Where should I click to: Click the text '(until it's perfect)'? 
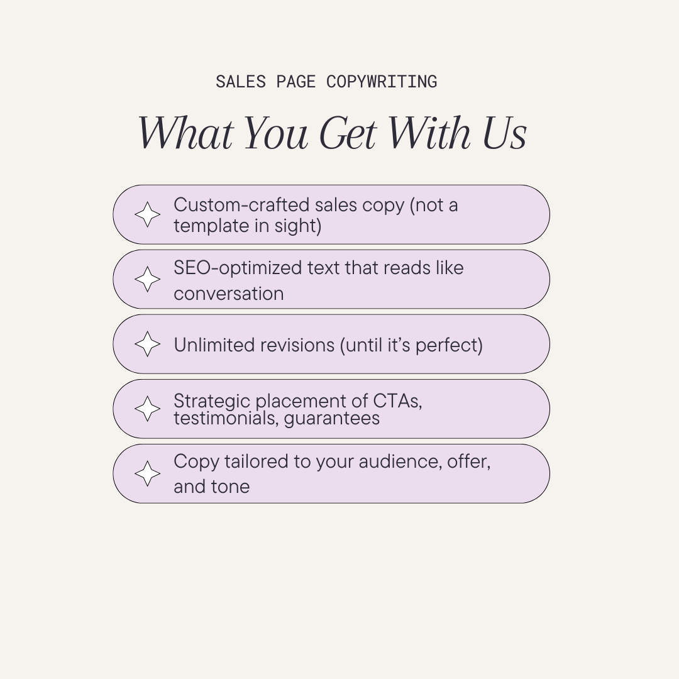pyautogui.click(x=411, y=346)
